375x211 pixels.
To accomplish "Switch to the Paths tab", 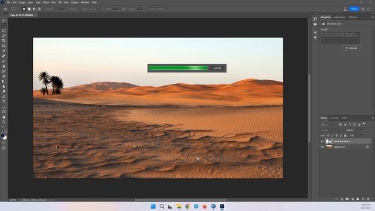I will [x=345, y=118].
